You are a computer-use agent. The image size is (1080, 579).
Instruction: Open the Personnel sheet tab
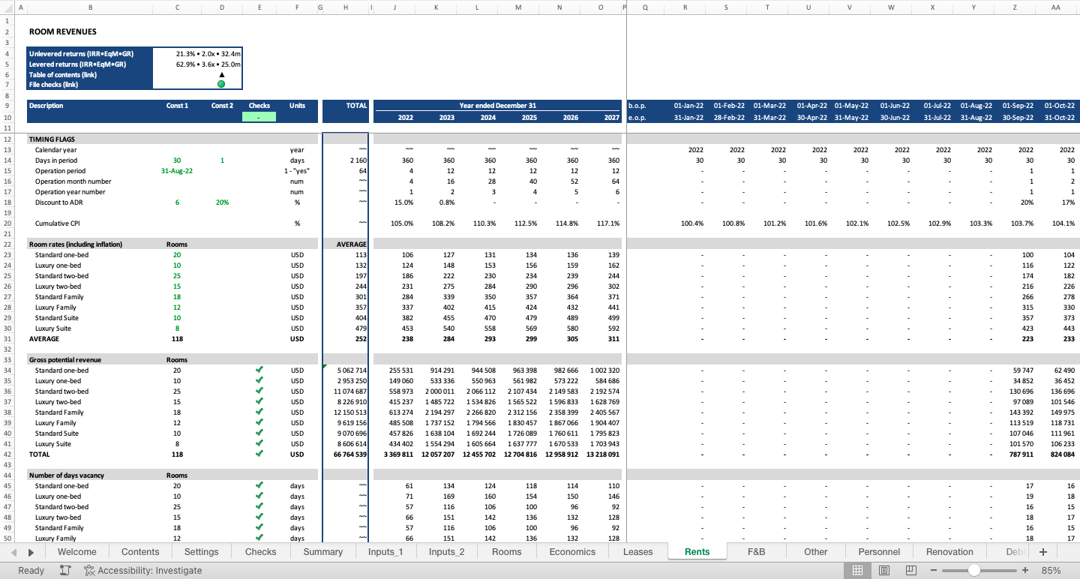pyautogui.click(x=879, y=552)
